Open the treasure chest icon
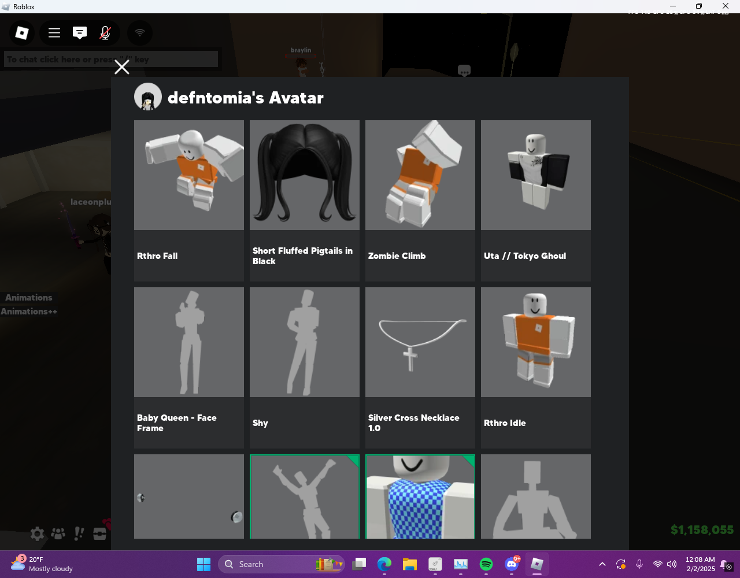Image resolution: width=740 pixels, height=578 pixels. click(x=100, y=533)
